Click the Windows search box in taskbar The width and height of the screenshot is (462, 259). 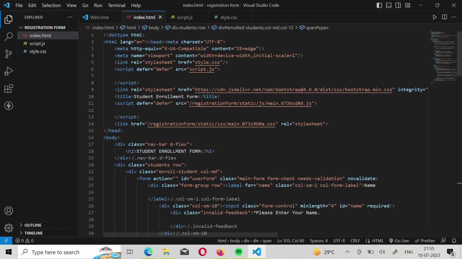pyautogui.click(x=69, y=252)
